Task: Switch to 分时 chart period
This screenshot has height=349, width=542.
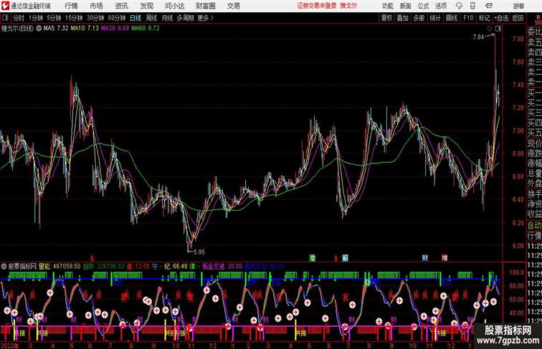Action: (19, 18)
